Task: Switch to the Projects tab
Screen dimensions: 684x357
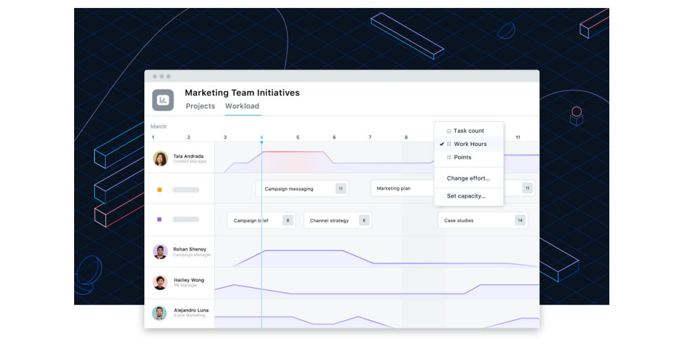Action: point(200,106)
